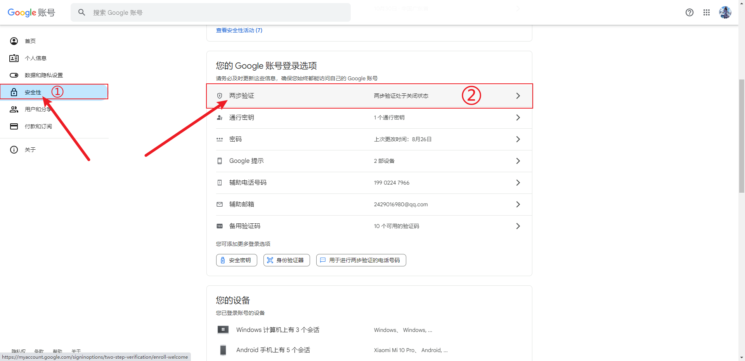Open the 辅助电话号码 row
Viewport: 745px width, 361px height.
pyautogui.click(x=369, y=183)
